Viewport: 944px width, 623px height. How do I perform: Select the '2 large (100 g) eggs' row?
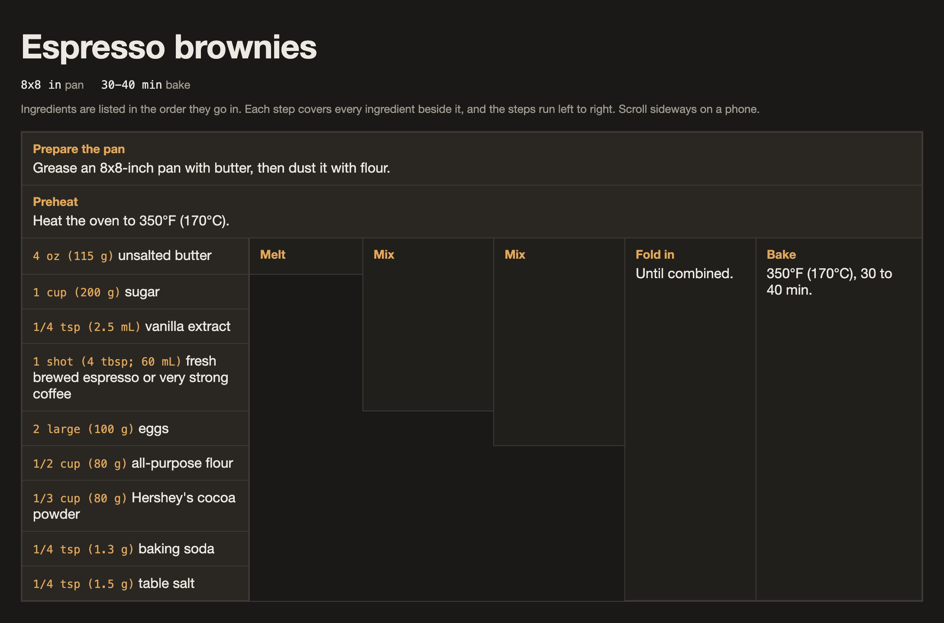pos(136,429)
